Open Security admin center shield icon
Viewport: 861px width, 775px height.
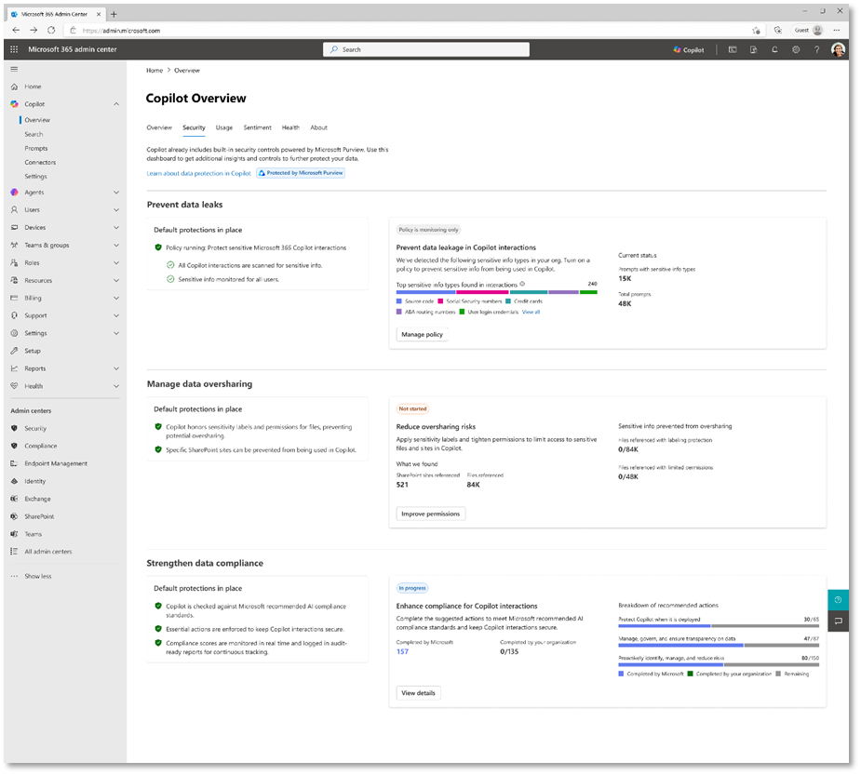(14, 429)
